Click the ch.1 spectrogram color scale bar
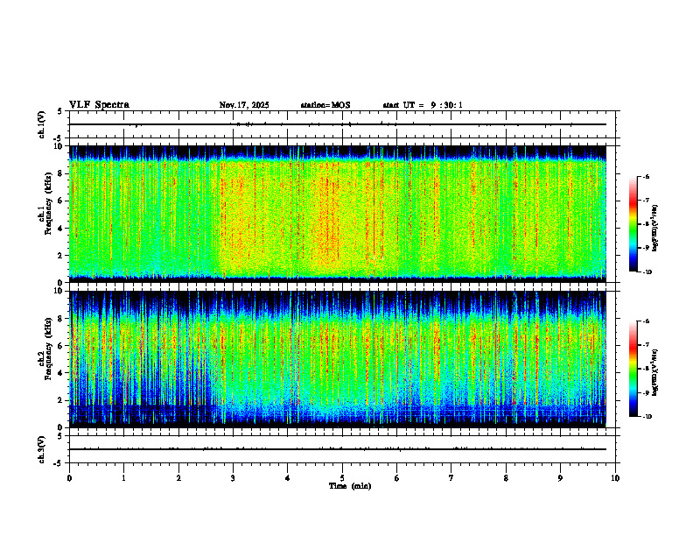 tap(633, 224)
